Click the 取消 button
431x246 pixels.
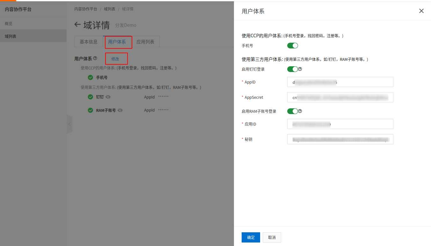click(272, 237)
